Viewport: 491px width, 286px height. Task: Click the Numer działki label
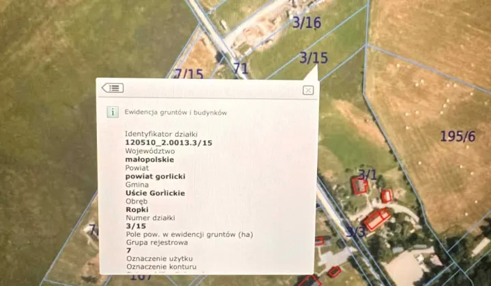pos(150,218)
